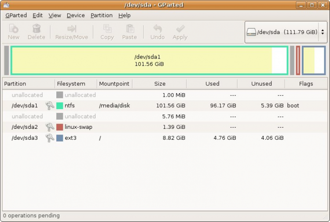Click the Copy partition toolbar icon
The height and width of the screenshot is (222, 330).
[107, 29]
